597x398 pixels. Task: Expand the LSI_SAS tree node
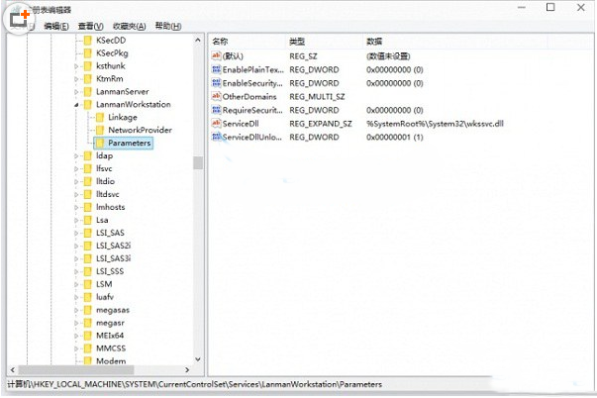click(x=76, y=233)
